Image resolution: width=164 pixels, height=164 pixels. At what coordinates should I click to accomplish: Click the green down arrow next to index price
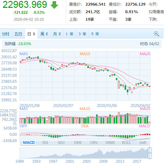point(54,5)
